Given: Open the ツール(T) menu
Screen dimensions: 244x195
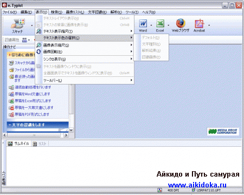Looking at the screenshot, I should 132,12.
